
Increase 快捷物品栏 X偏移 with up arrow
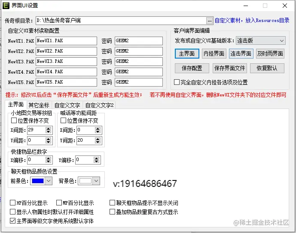point(48,158)
